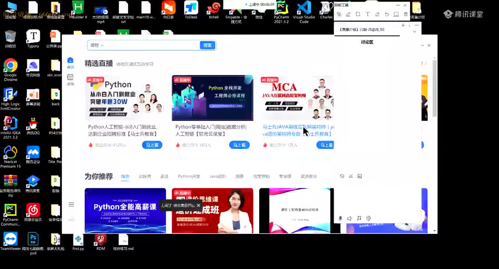The image size is (499, 269).
Task: Select the Java进阶 tab
Action: pyautogui.click(x=218, y=177)
